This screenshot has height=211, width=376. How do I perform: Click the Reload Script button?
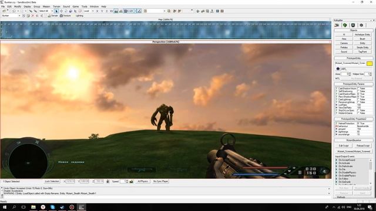pos(363,146)
